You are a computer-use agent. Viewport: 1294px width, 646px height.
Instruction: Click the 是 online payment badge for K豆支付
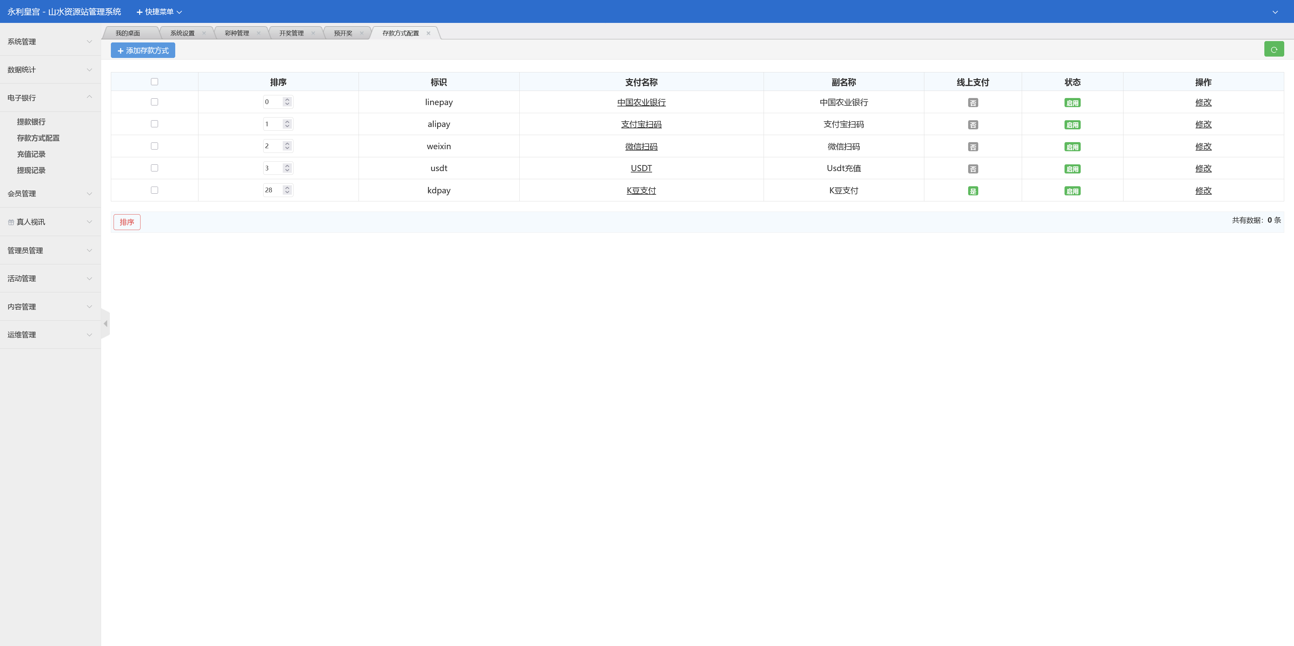[973, 191]
